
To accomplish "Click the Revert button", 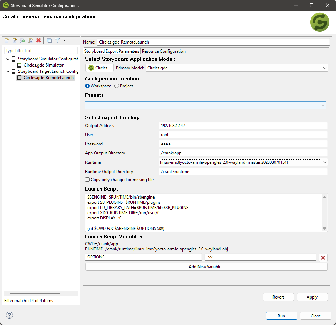I will click(278, 297).
